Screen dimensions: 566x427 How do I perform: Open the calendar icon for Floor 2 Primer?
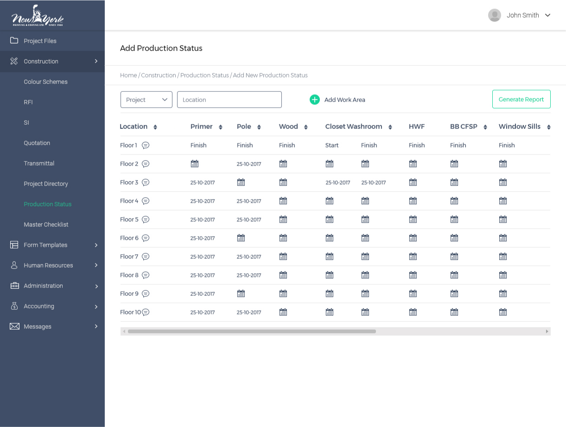point(195,164)
